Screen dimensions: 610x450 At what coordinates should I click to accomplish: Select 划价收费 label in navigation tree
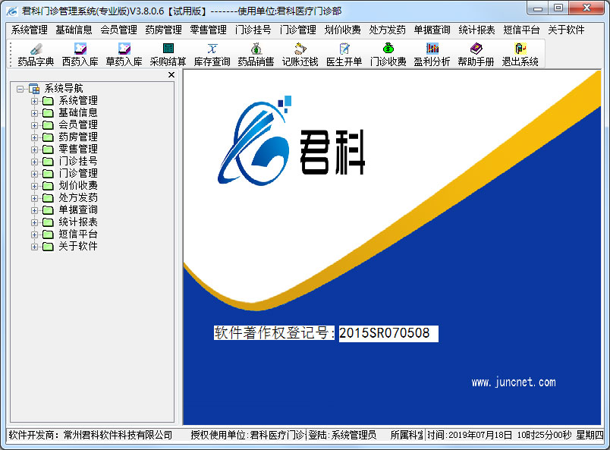78,186
